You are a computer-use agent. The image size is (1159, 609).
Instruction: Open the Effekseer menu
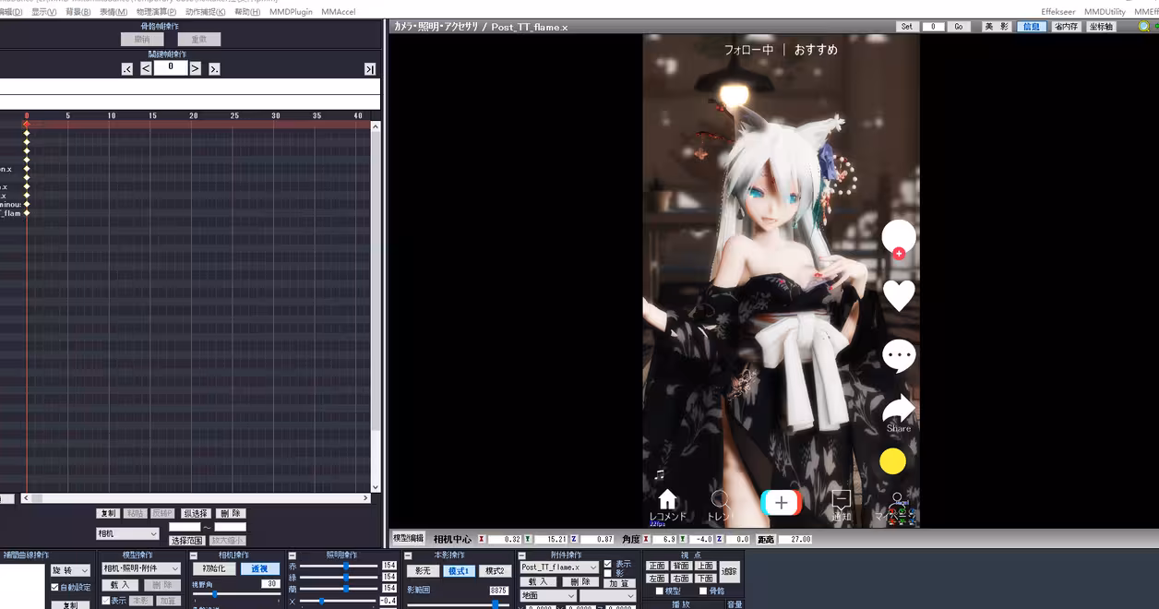coord(1057,12)
